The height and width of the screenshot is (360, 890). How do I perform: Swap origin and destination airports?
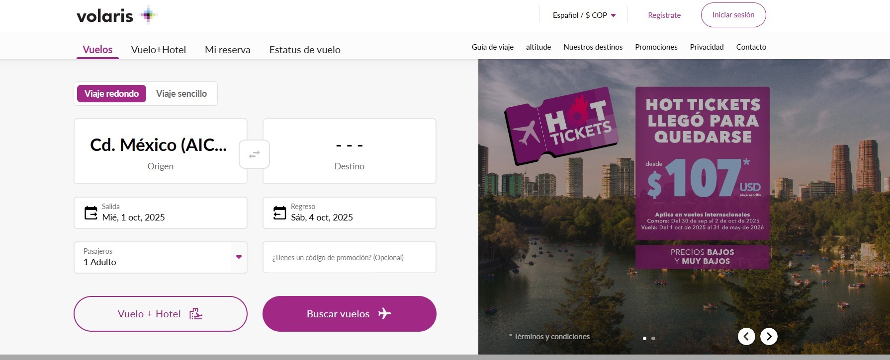pyautogui.click(x=254, y=154)
